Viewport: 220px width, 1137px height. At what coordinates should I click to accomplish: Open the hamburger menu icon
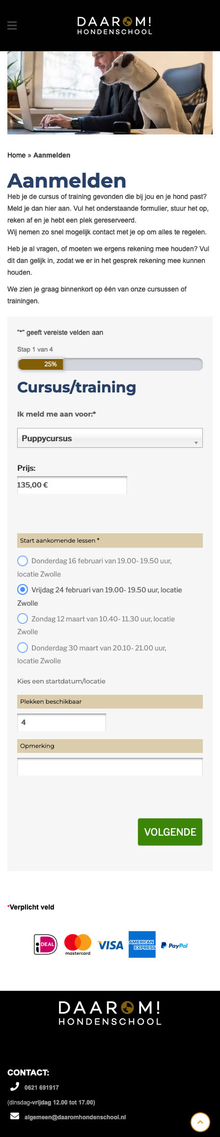12,26
